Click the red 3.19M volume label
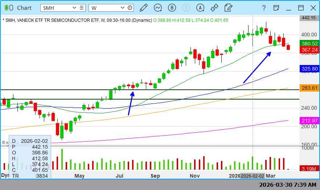Viewport: 320px width, 190px height. click(309, 169)
